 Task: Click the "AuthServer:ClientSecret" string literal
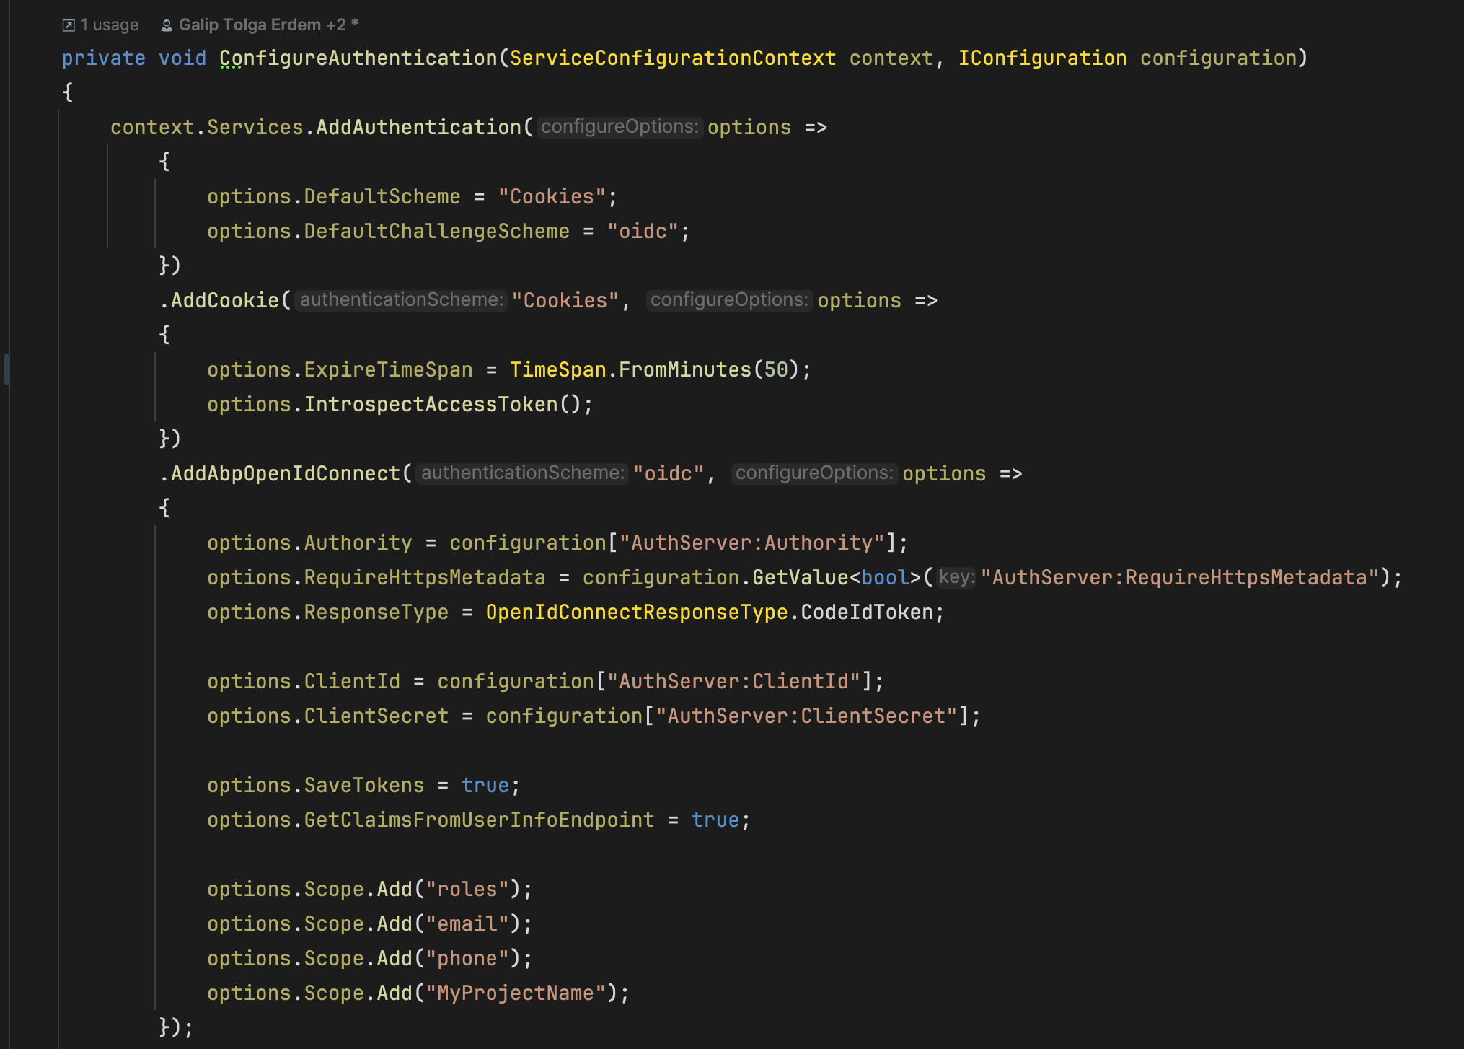(x=806, y=716)
